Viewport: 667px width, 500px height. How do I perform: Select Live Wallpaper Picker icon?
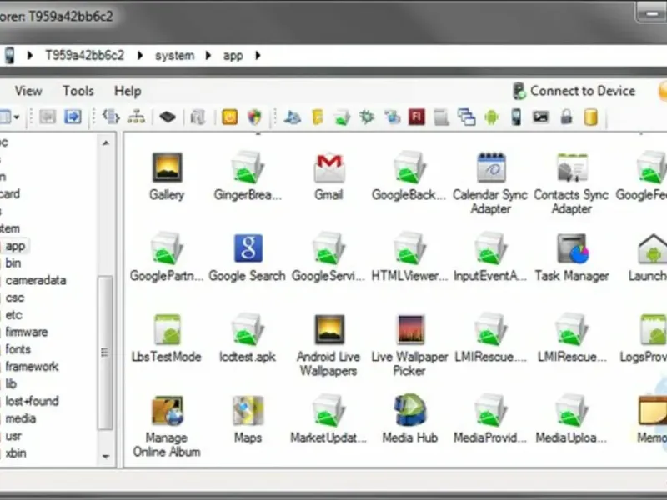pos(409,329)
